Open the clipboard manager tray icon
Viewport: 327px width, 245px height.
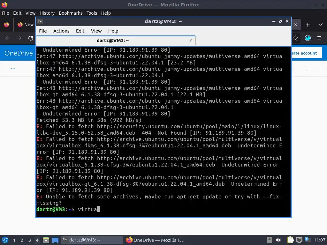click(x=290, y=240)
